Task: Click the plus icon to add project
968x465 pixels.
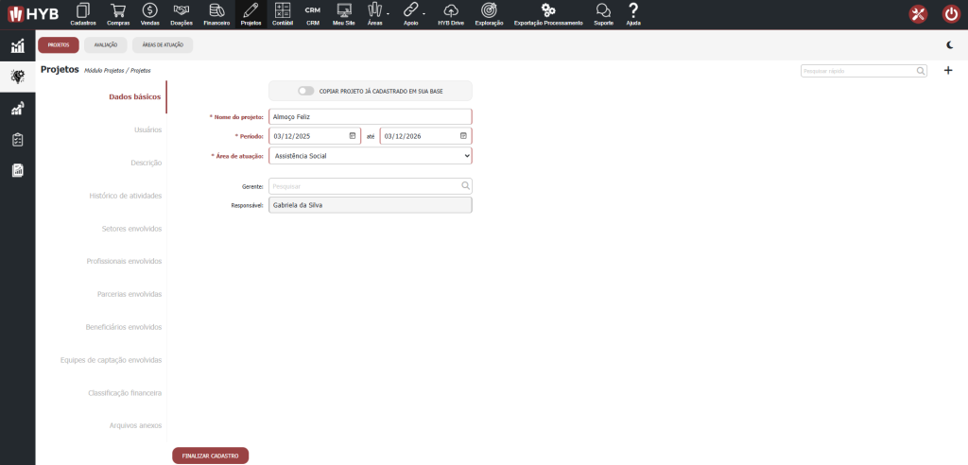Action: (x=948, y=71)
